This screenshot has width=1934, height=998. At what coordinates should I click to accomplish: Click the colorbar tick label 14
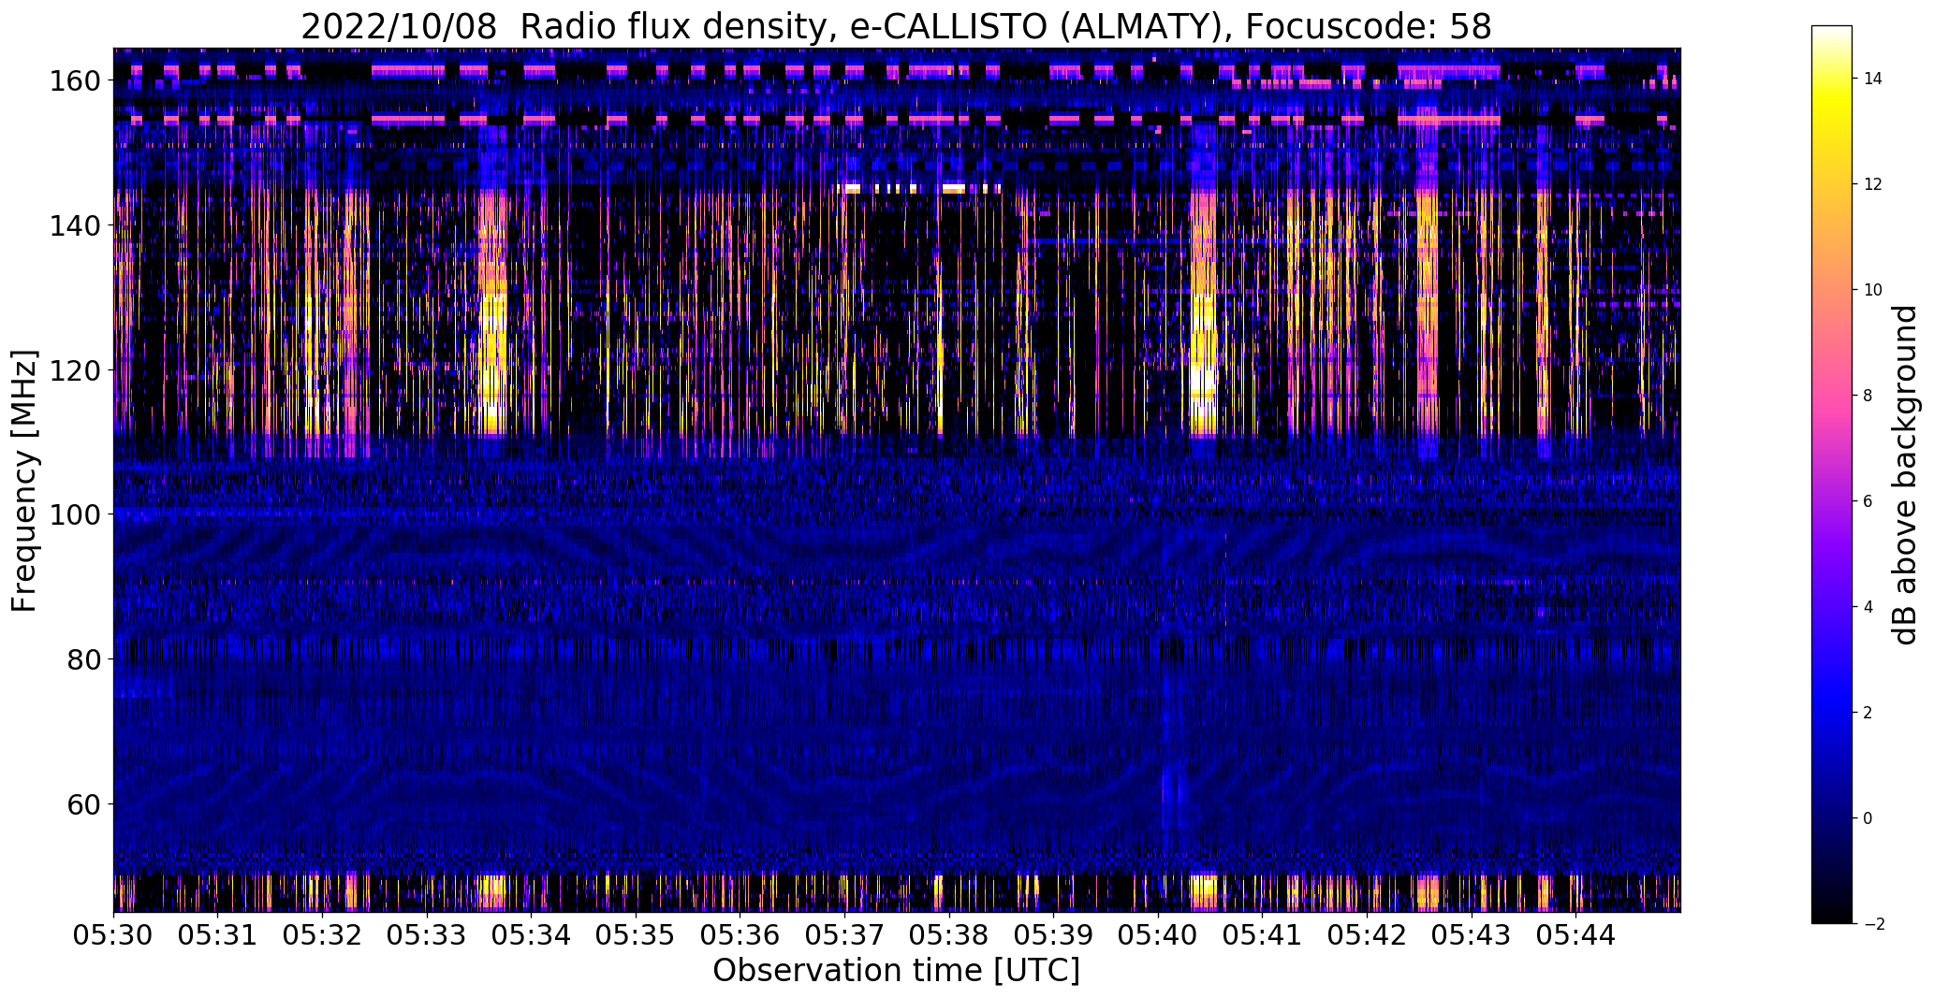tap(1873, 79)
